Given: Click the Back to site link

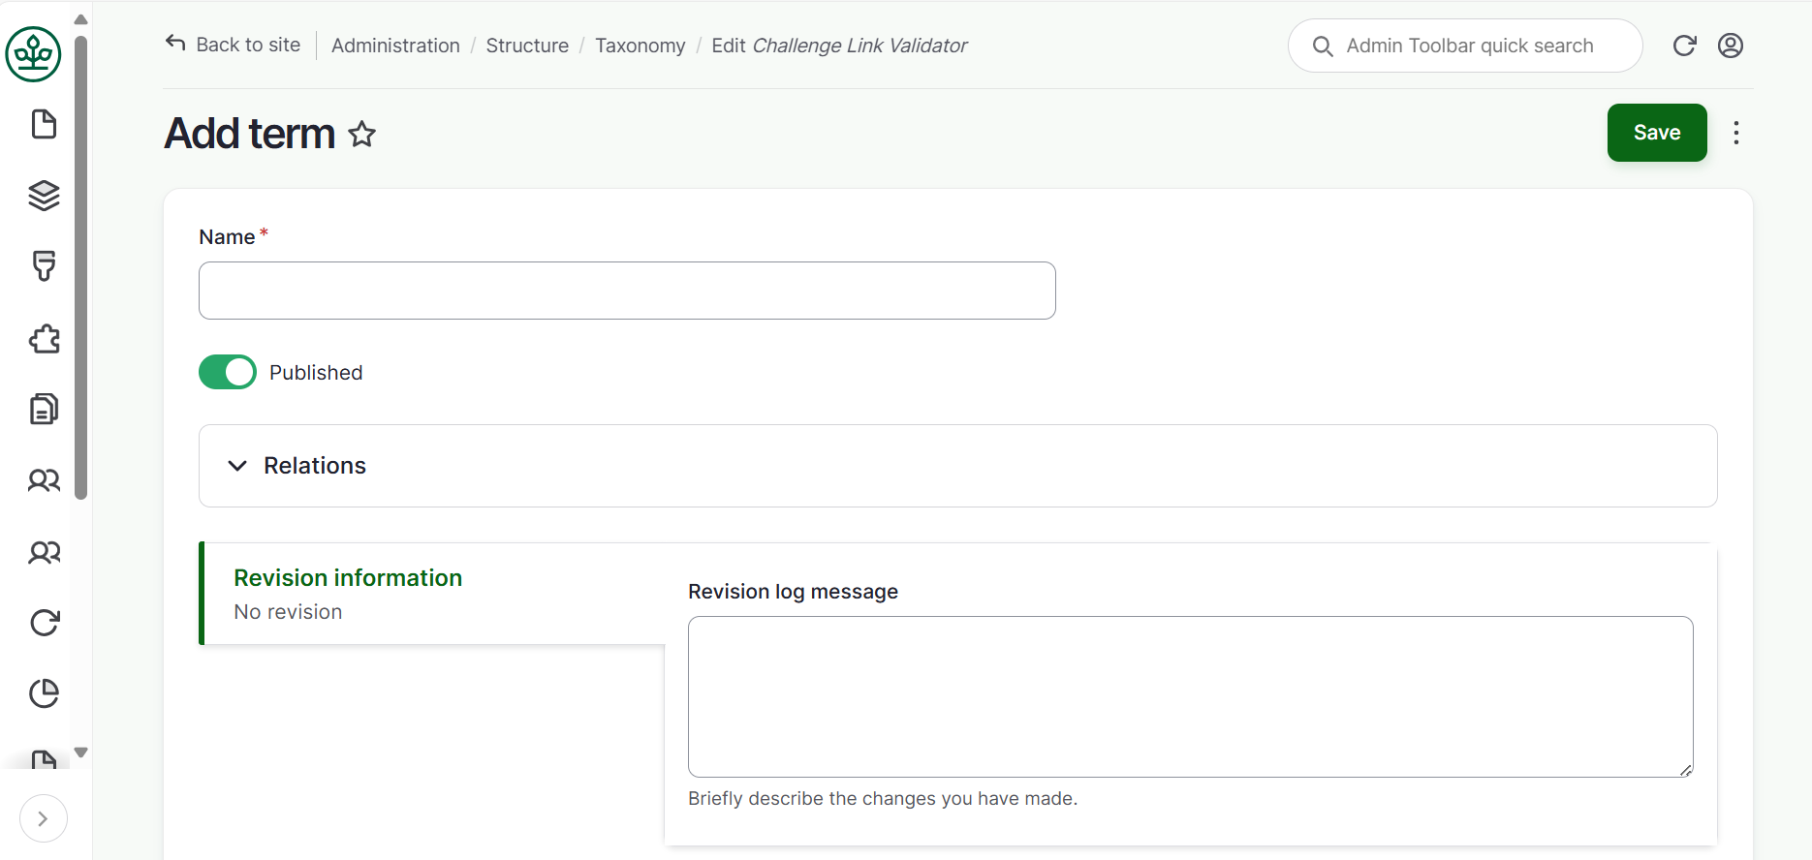Looking at the screenshot, I should [234, 45].
